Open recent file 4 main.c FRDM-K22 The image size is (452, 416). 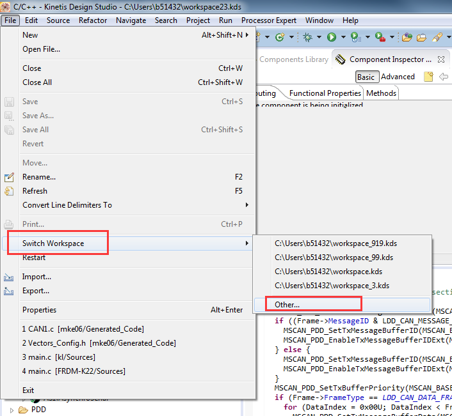click(127, 371)
